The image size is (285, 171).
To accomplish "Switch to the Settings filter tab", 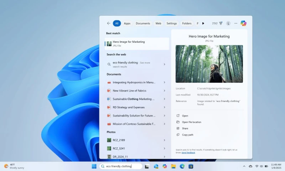I will [172, 23].
